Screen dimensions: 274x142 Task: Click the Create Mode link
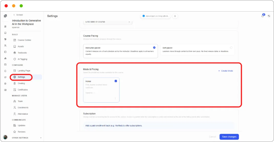pyautogui.click(x=226, y=71)
